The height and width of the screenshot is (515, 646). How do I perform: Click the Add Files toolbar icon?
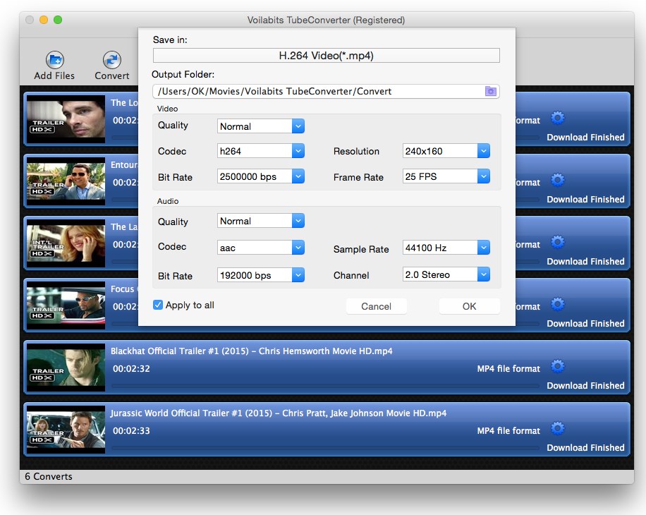[x=55, y=60]
